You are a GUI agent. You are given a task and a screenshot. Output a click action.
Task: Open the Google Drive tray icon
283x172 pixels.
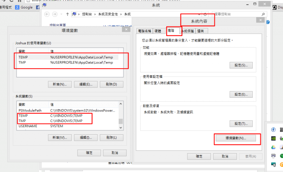[273, 147]
